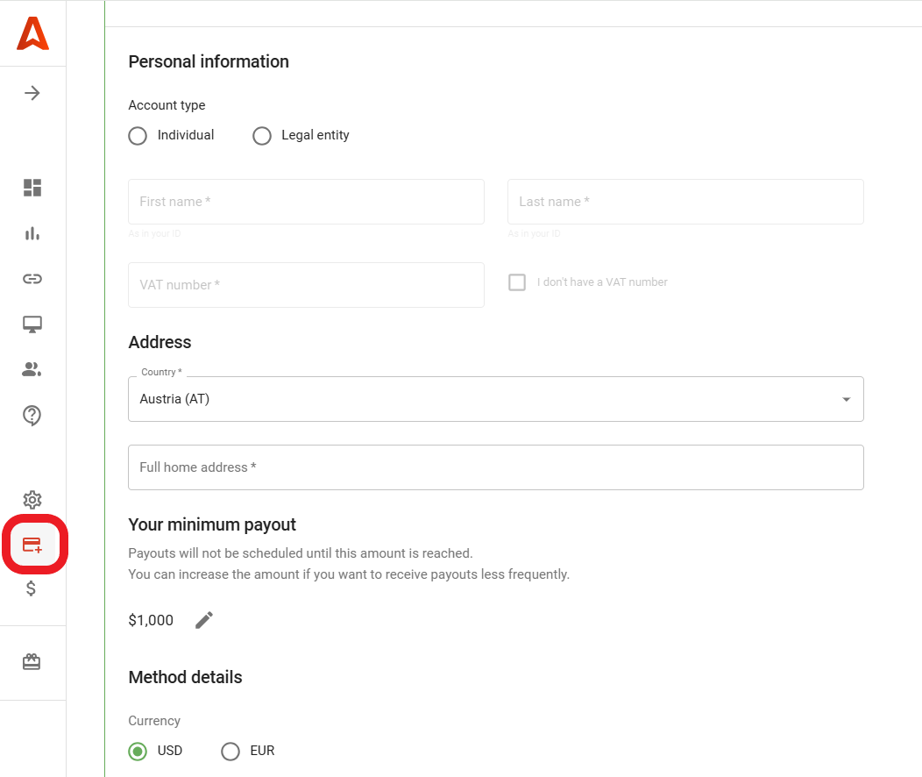Open the dollar sign payouts icon
922x777 pixels.
(32, 588)
